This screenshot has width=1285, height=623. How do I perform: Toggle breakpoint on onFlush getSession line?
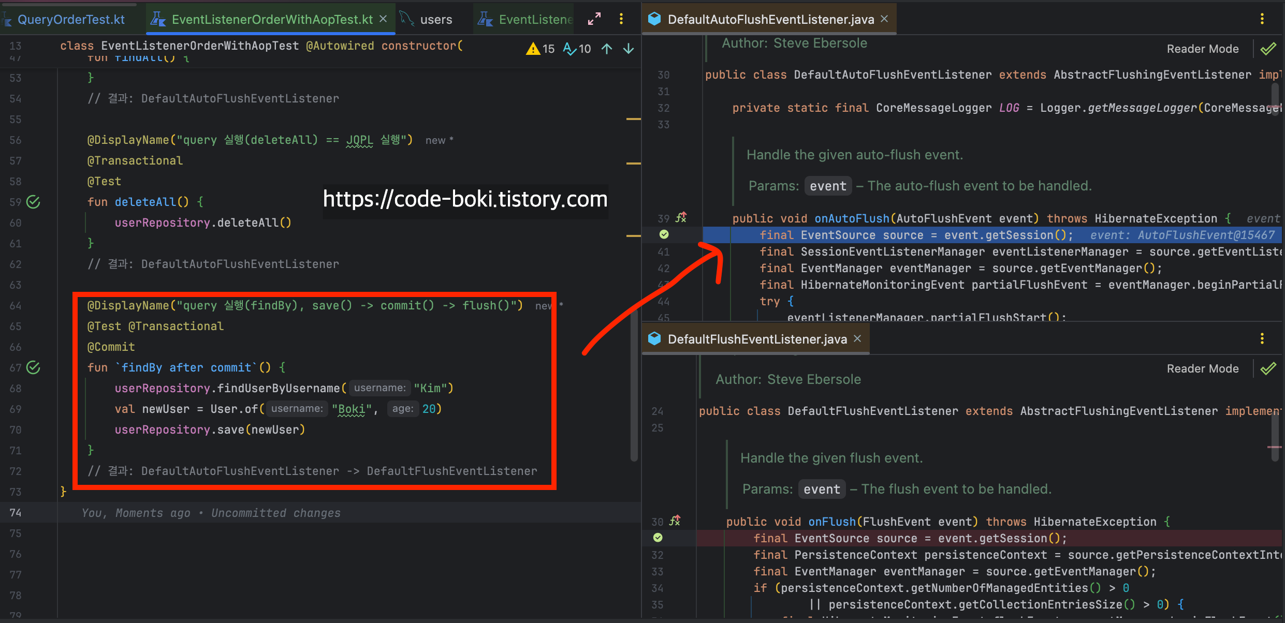tap(658, 538)
